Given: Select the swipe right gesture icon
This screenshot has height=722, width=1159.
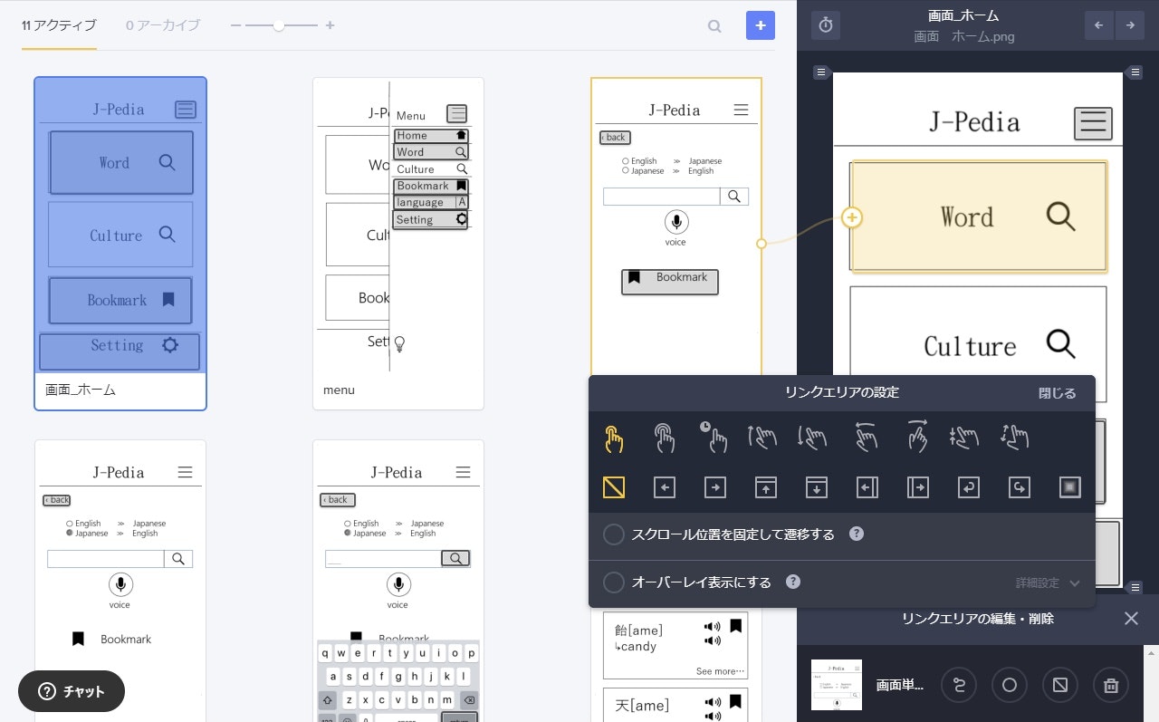Looking at the screenshot, I should 917,438.
